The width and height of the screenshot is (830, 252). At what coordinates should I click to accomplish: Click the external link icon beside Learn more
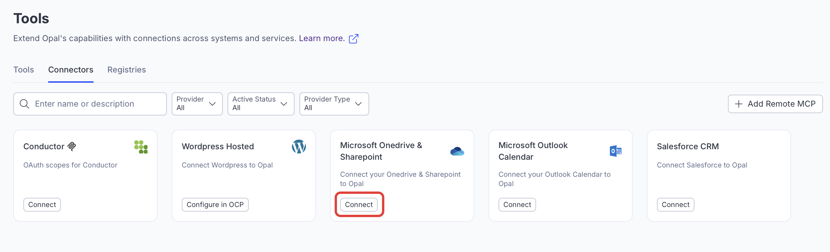click(353, 39)
